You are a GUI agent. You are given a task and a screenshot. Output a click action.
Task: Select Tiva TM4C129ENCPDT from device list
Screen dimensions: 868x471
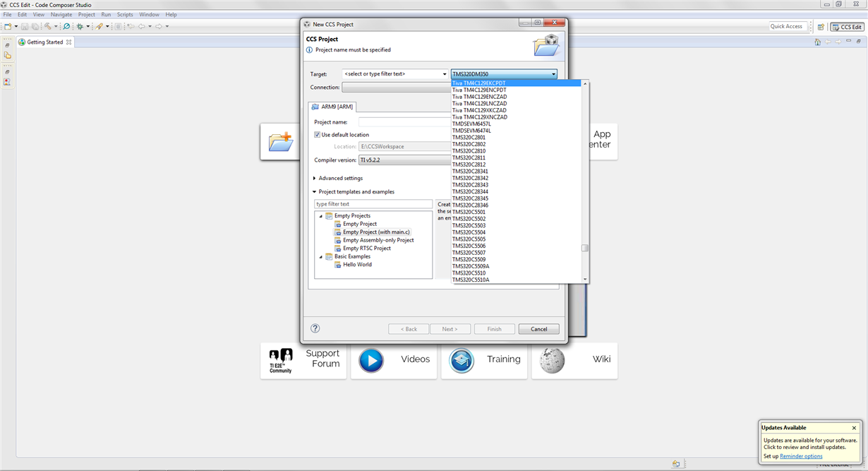[516, 90]
